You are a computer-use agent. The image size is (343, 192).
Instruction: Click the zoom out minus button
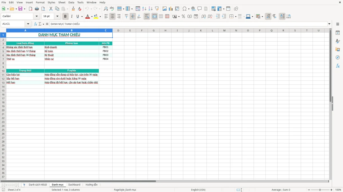pyautogui.click(x=309, y=190)
